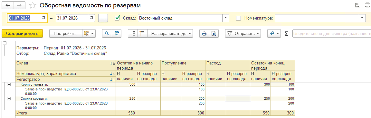Click the Восточный склад field
The width and height of the screenshot is (371, 118).
[x=180, y=18]
